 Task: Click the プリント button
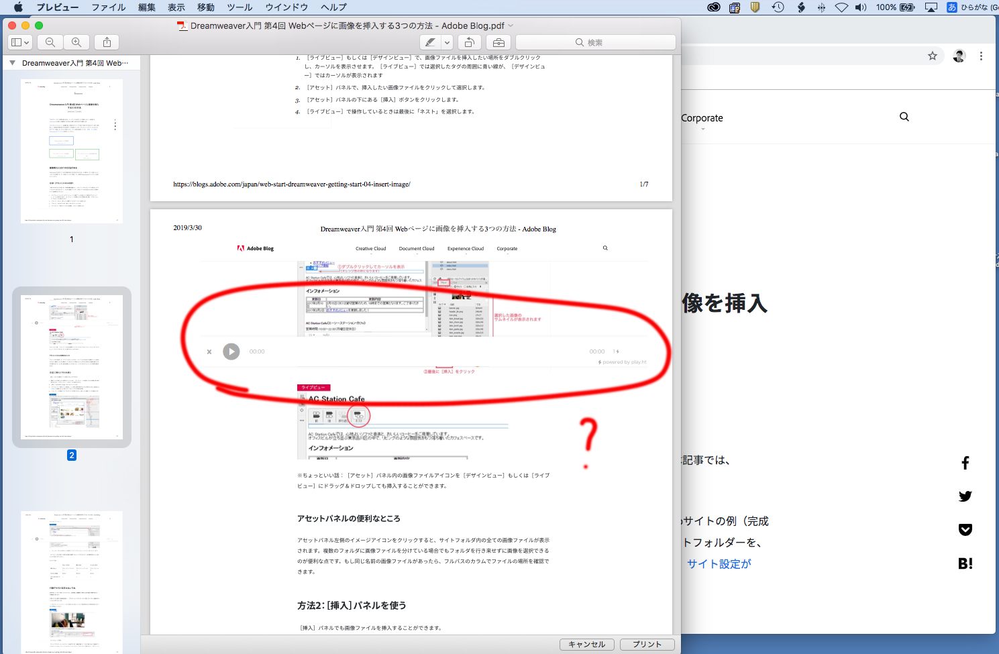[647, 644]
